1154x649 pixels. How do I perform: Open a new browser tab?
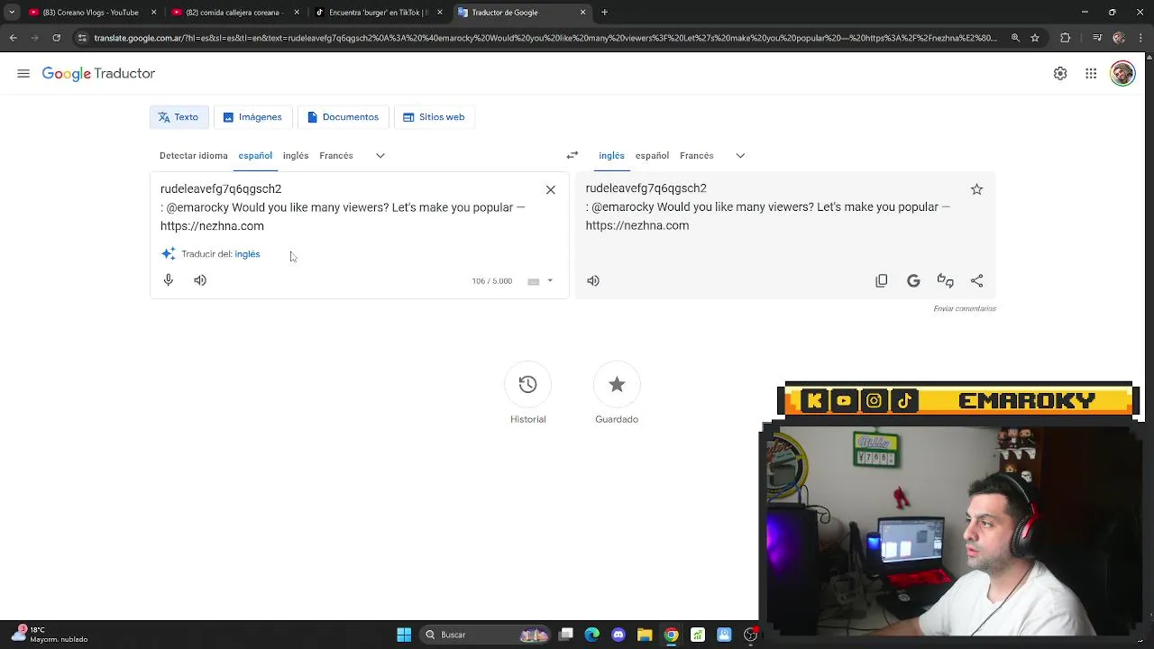605,13
